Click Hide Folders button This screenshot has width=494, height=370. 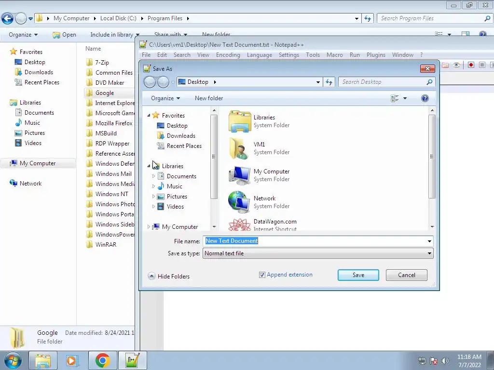click(x=169, y=276)
